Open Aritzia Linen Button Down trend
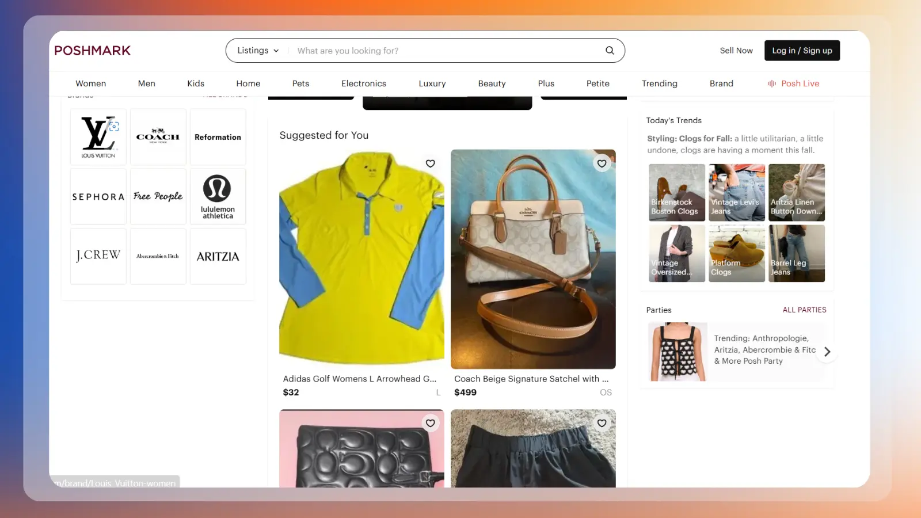 797,192
